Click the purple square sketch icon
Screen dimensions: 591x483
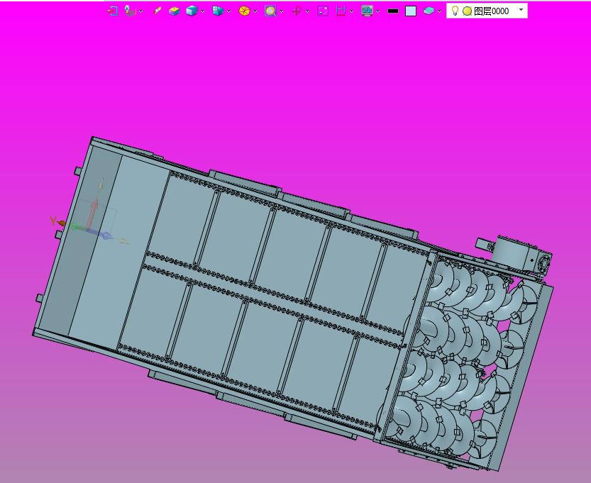pyautogui.click(x=323, y=11)
